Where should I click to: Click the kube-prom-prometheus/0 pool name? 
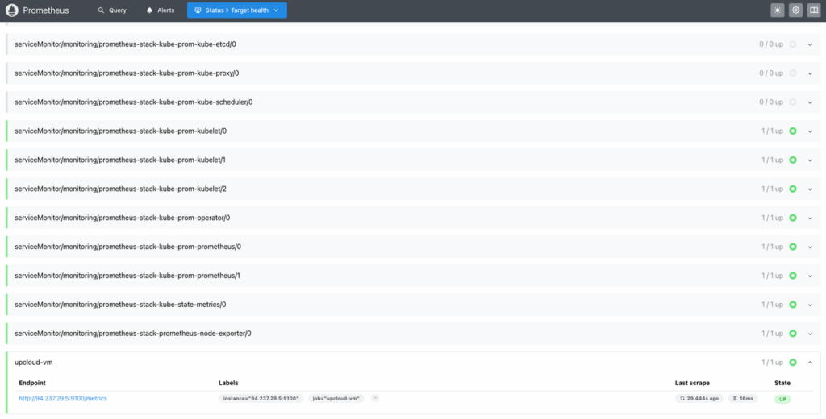click(128, 247)
